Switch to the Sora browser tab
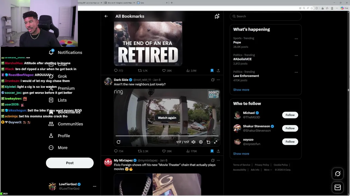The image size is (350, 196). tap(152, 3)
